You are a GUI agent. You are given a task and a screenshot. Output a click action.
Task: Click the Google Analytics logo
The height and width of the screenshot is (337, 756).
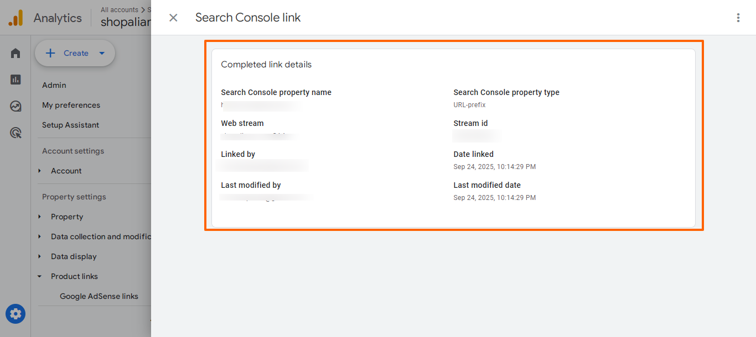pos(15,18)
